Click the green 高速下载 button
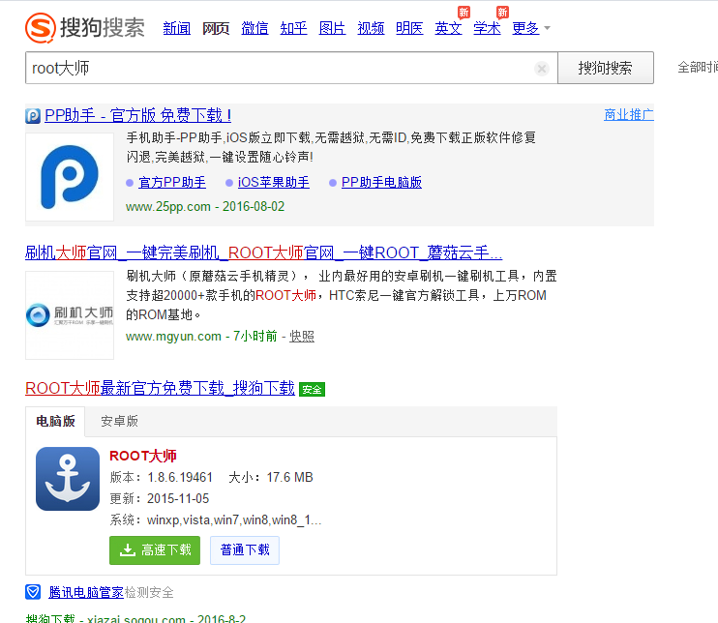The height and width of the screenshot is (623, 718). (155, 550)
